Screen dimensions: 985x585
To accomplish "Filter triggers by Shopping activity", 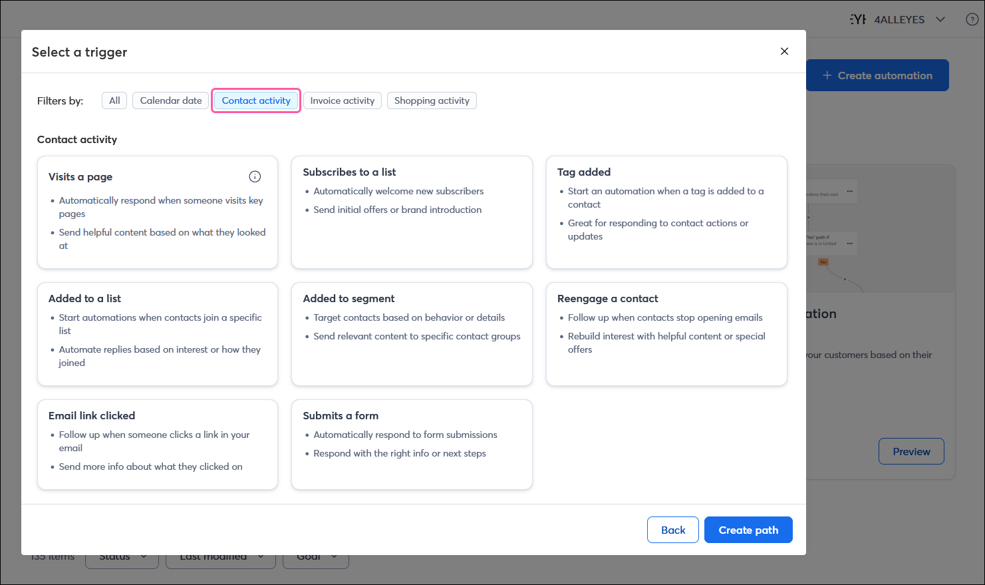I will point(431,100).
